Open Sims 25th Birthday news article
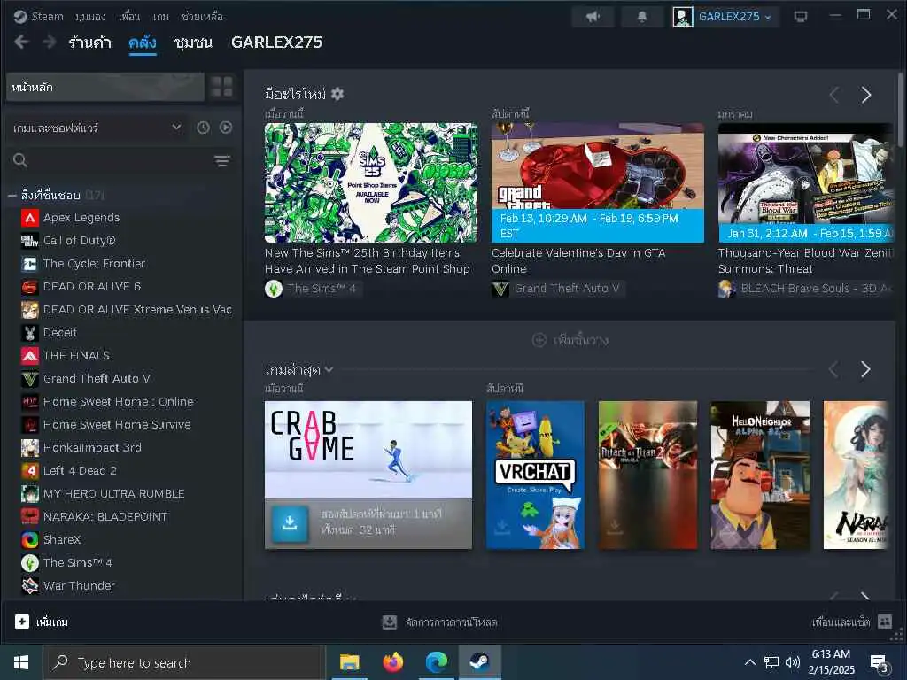This screenshot has width=907, height=680. [371, 182]
